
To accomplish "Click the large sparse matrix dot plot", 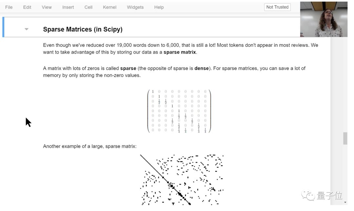I will 182,180.
